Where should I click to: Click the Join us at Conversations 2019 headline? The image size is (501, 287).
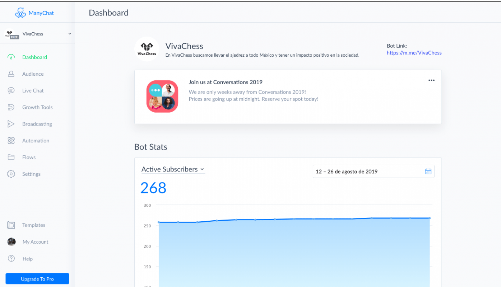(x=226, y=82)
